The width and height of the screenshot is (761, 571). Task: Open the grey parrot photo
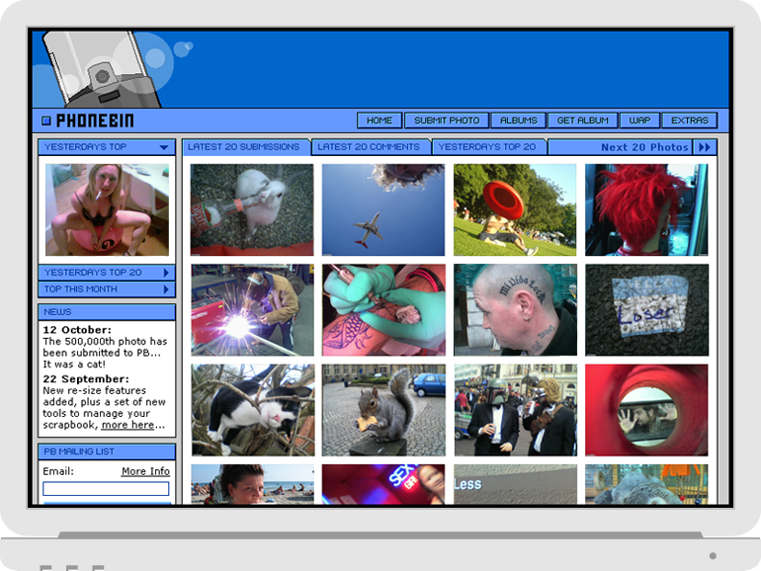click(646, 484)
